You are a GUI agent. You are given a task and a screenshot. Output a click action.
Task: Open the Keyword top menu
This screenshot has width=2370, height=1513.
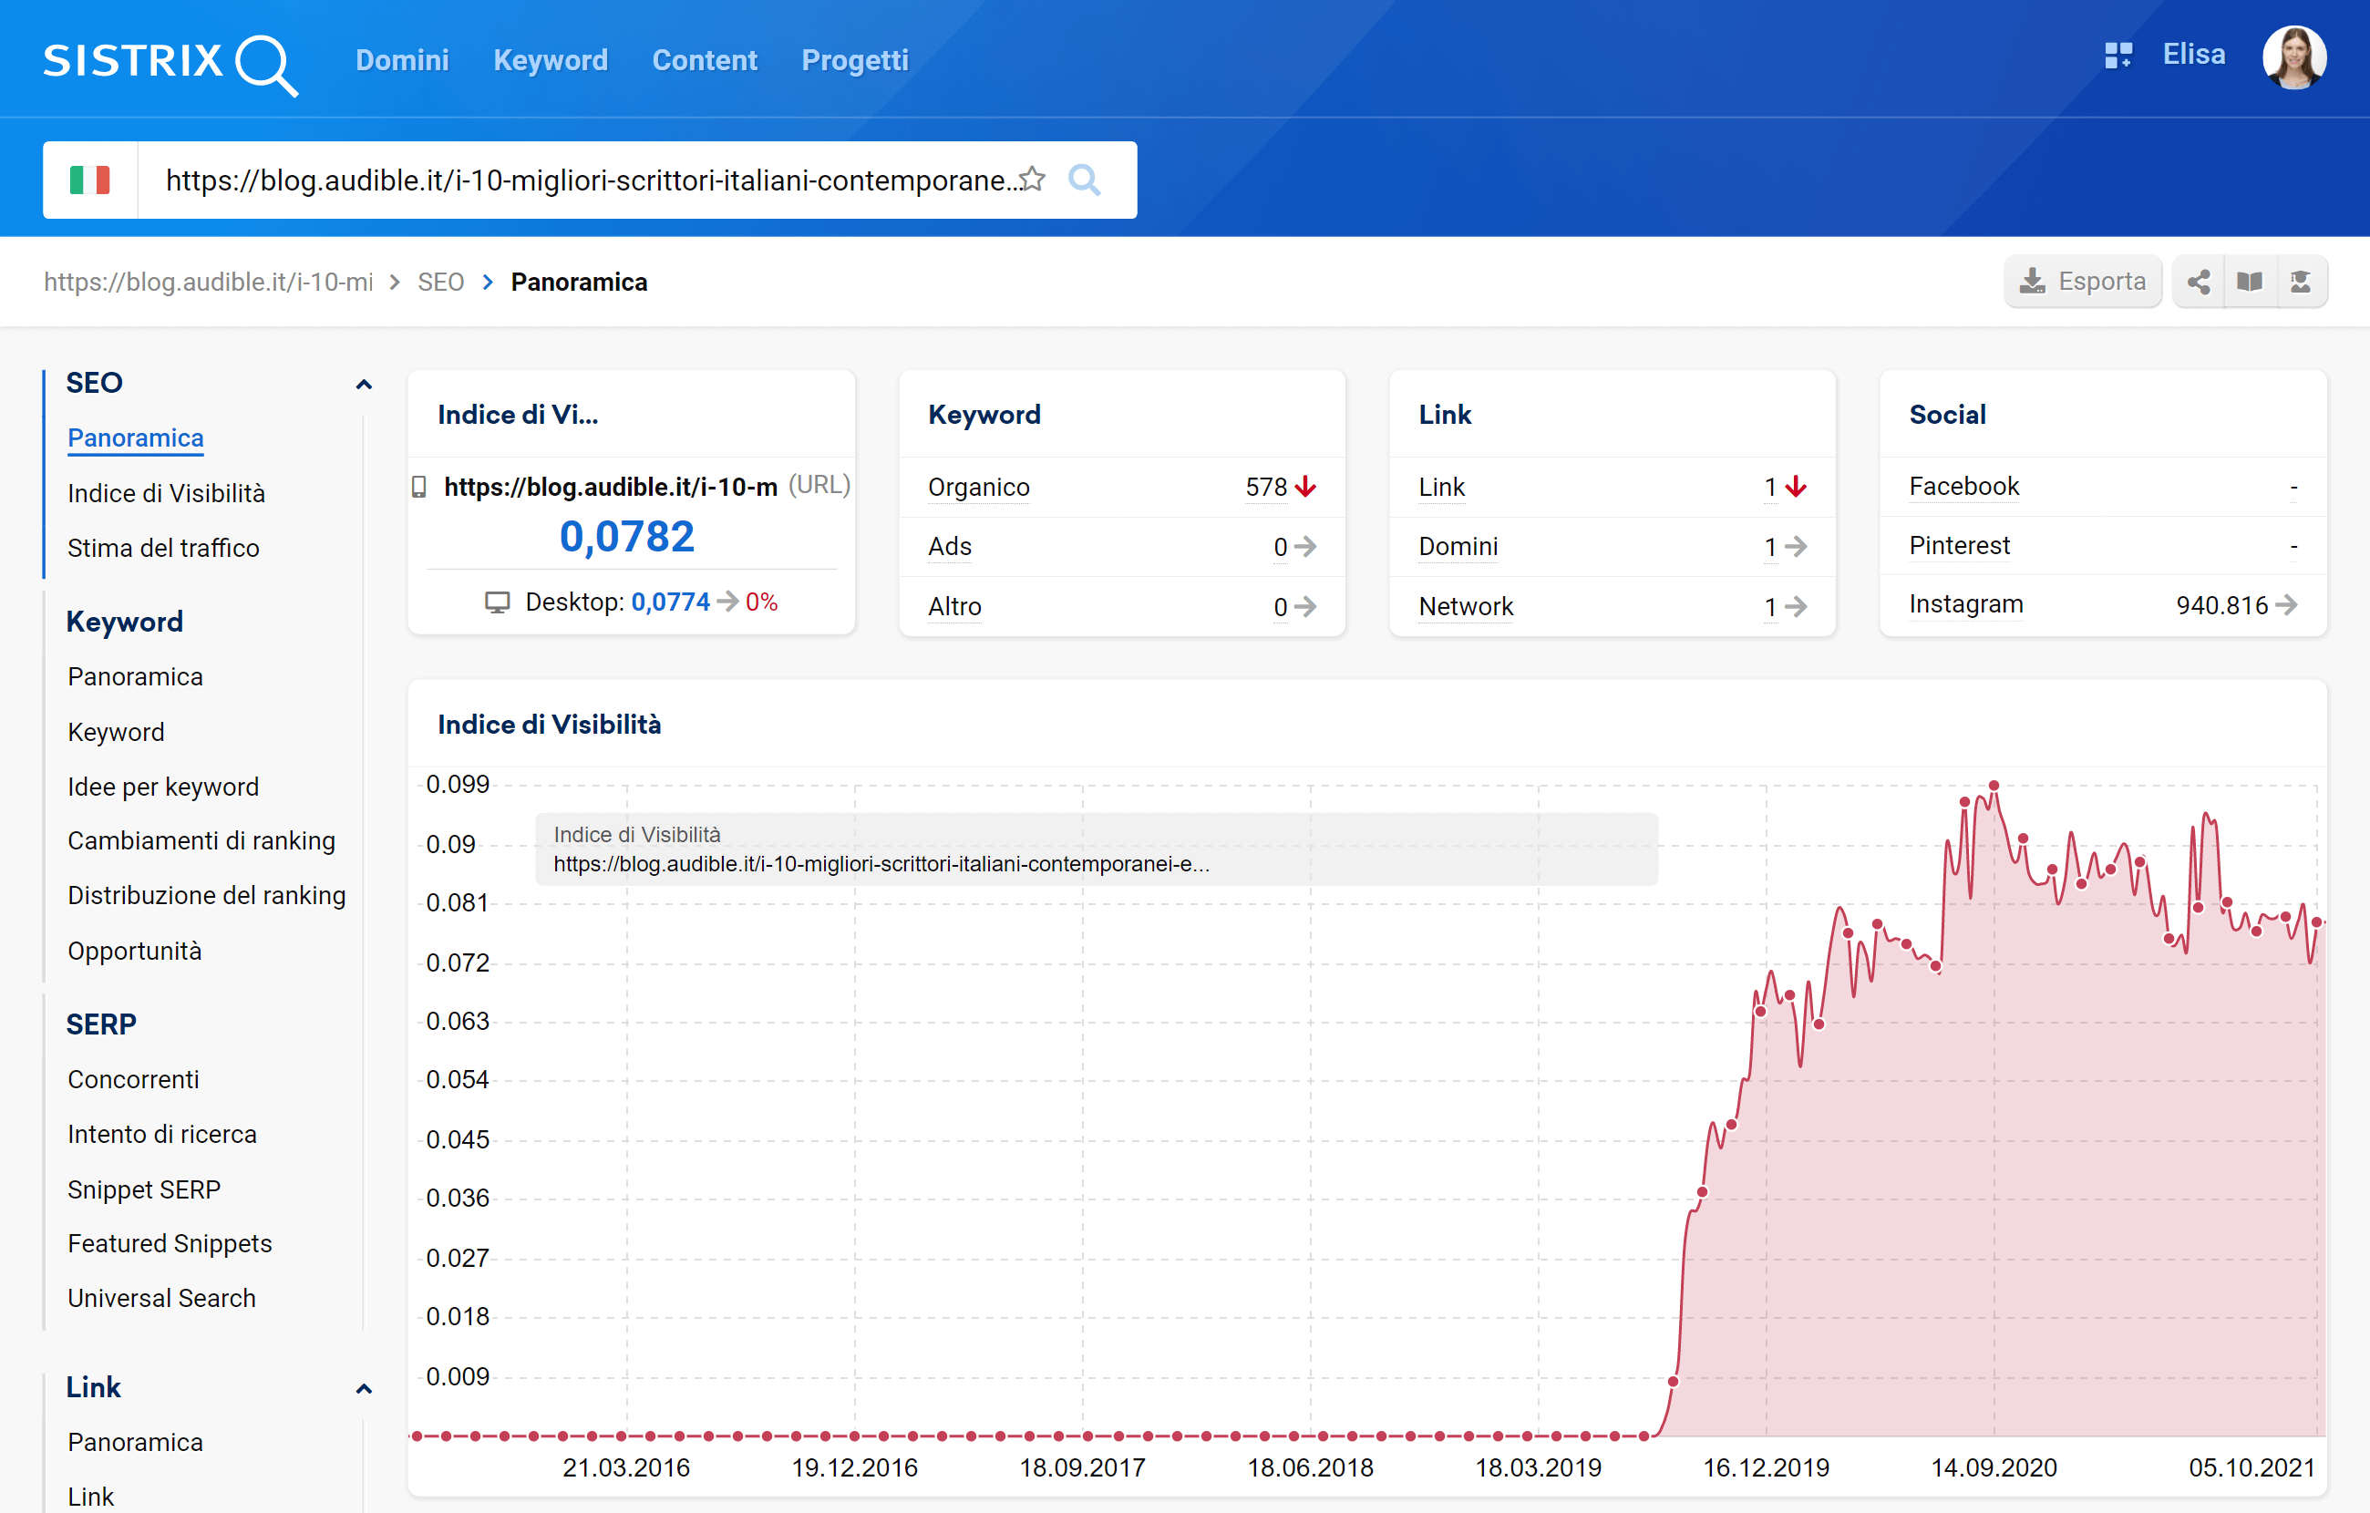pos(551,60)
